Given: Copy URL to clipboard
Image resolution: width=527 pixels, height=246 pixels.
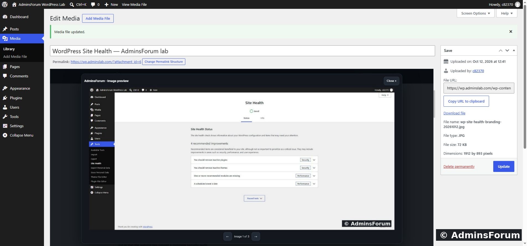Looking at the screenshot, I should coord(466,101).
